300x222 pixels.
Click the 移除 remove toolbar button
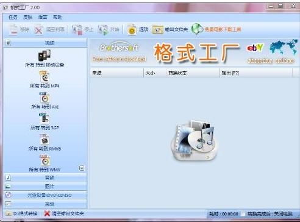coord(19,30)
